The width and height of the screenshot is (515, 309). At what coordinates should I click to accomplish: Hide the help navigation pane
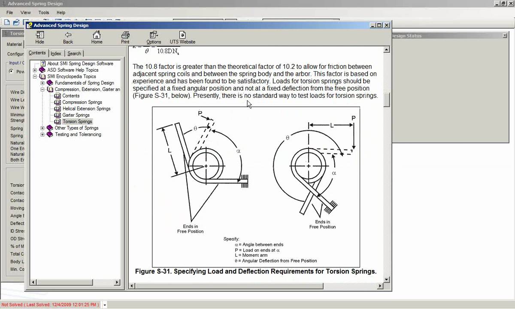(x=39, y=38)
